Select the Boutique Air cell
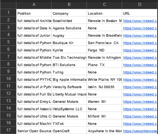The image size is (158, 134). (69, 42)
